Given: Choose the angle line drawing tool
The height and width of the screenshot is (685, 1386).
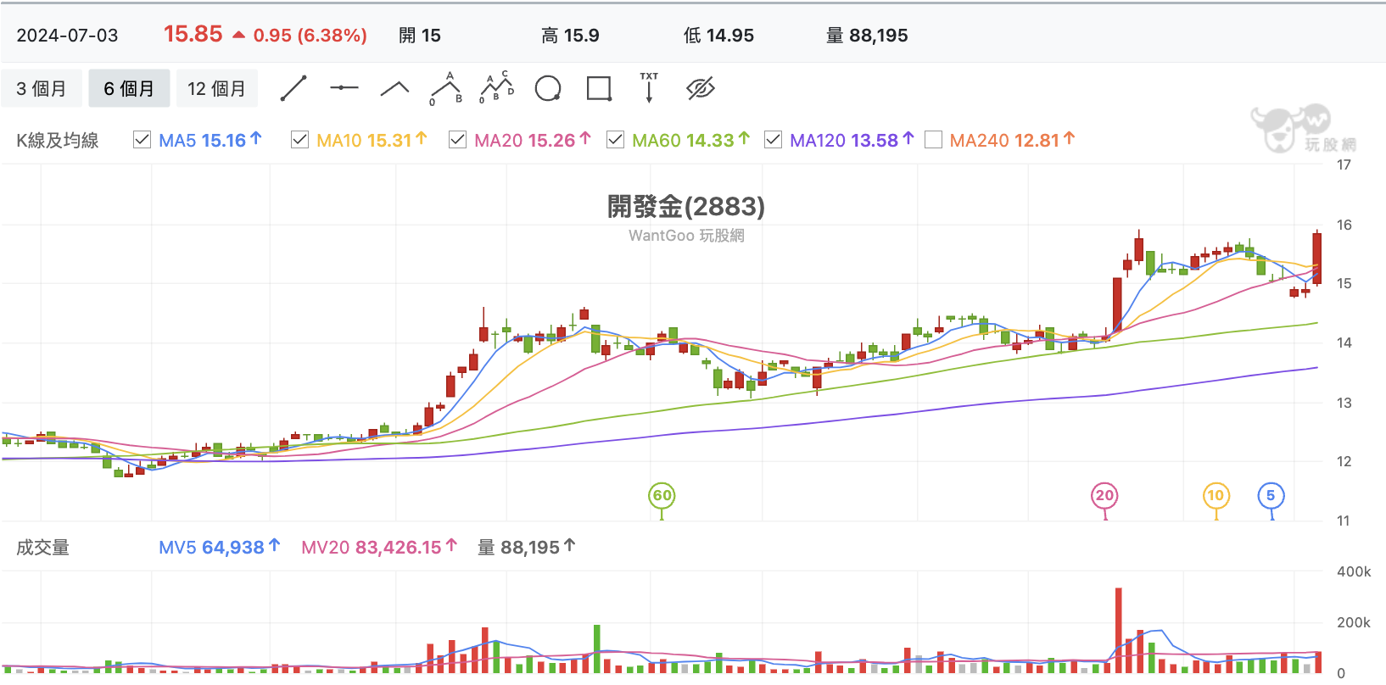Looking at the screenshot, I should click(x=394, y=88).
